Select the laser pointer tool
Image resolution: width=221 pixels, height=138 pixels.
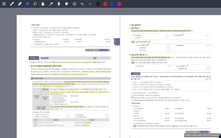[x=51, y=4]
